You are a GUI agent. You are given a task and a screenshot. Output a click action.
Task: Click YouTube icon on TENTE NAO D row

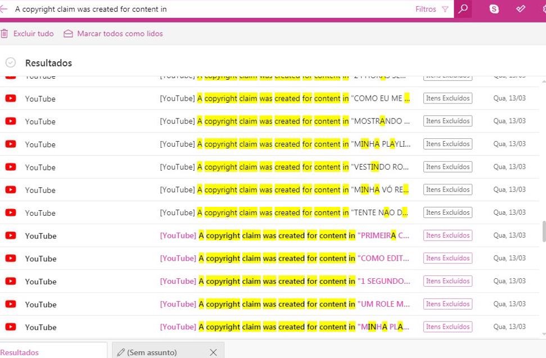pos(11,212)
